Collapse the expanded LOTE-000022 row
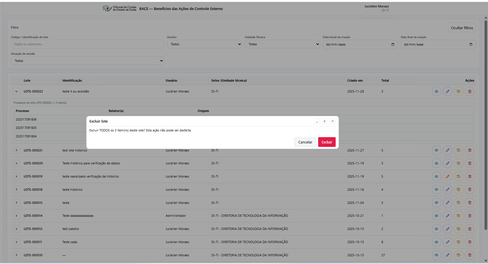Screen dimensions: 488x264 (x=16, y=92)
